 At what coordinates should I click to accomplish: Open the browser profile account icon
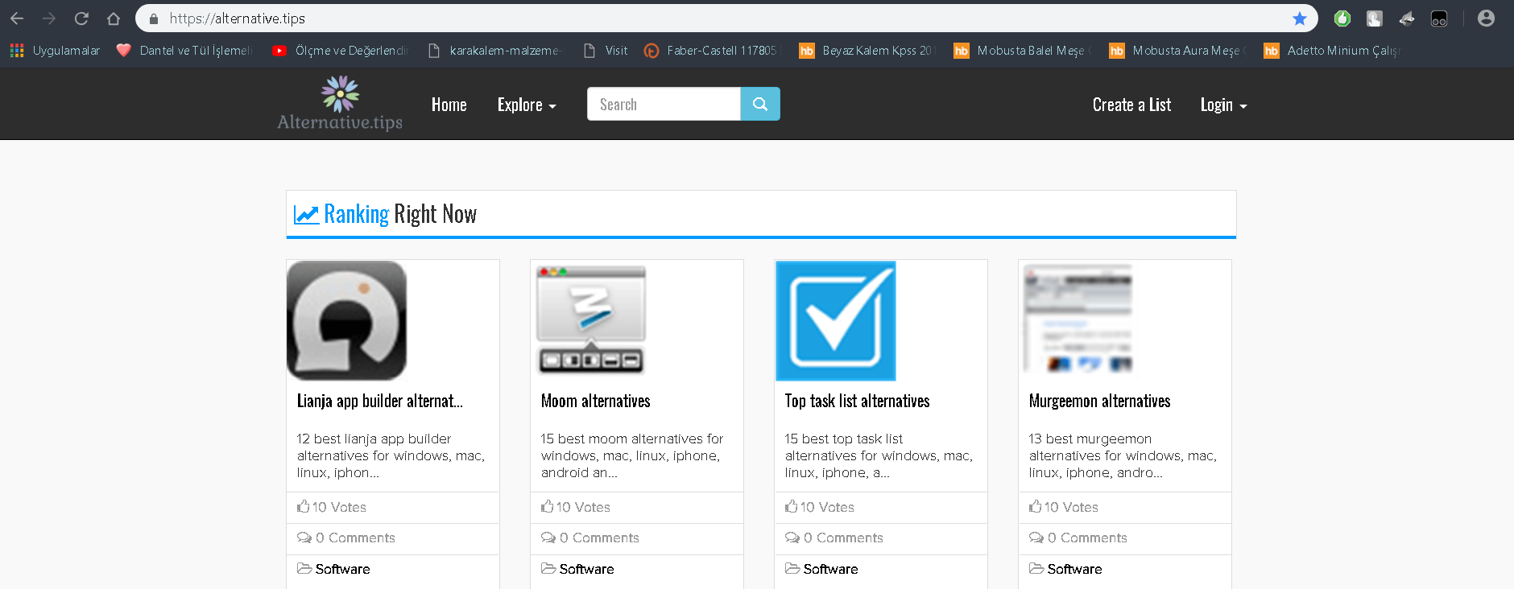coord(1486,19)
